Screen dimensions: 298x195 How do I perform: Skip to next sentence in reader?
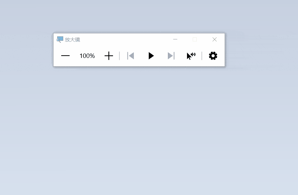[x=171, y=56]
